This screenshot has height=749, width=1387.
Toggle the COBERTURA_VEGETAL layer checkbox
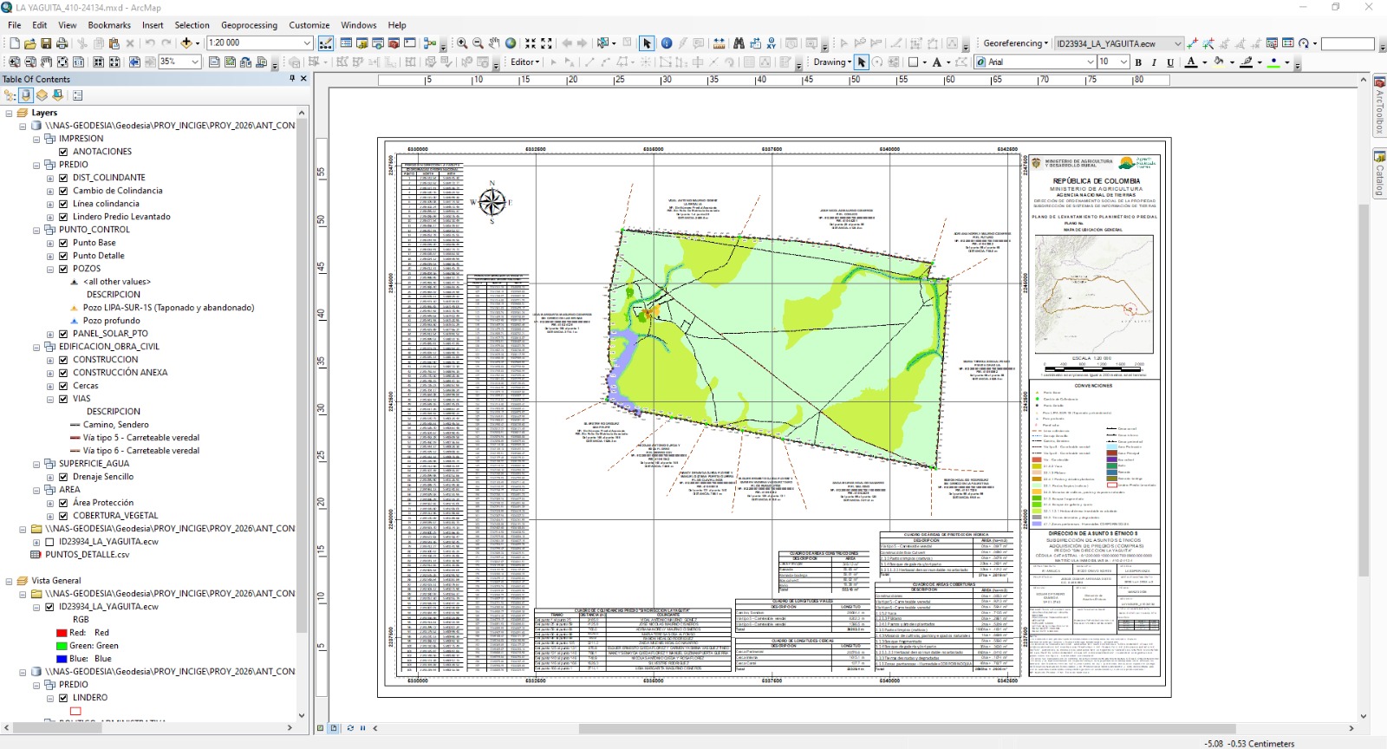63,516
